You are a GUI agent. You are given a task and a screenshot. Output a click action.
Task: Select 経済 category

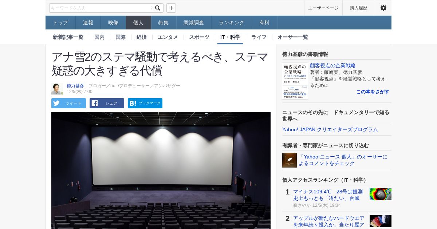[x=142, y=37]
